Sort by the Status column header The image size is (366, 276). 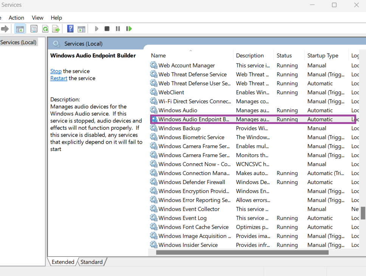pos(284,56)
